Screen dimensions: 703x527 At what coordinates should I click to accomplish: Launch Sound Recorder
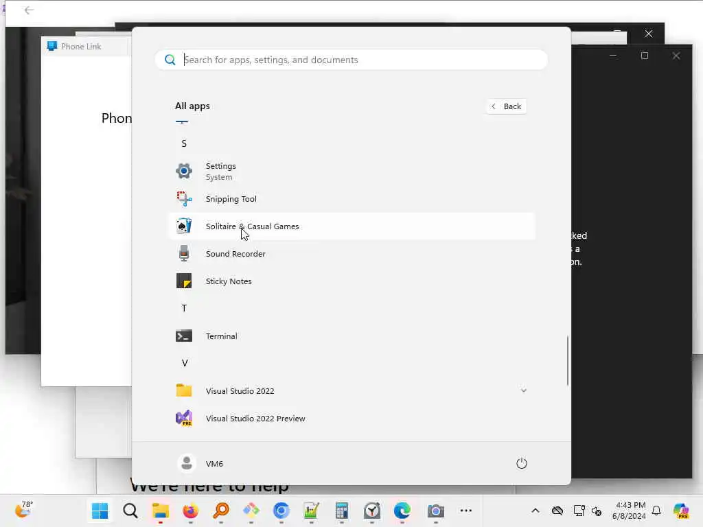(351, 254)
